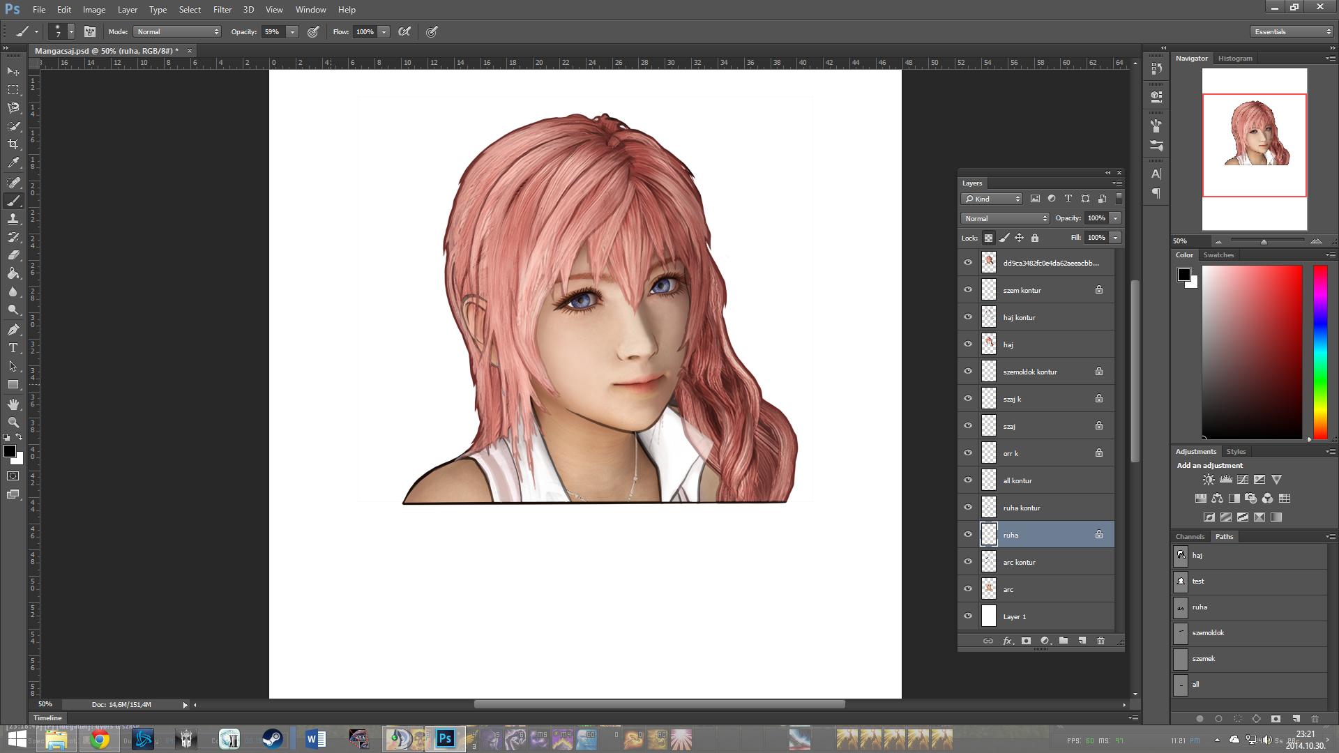The image size is (1339, 753).
Task: Toggle lock transparent pixels
Action: pos(988,238)
